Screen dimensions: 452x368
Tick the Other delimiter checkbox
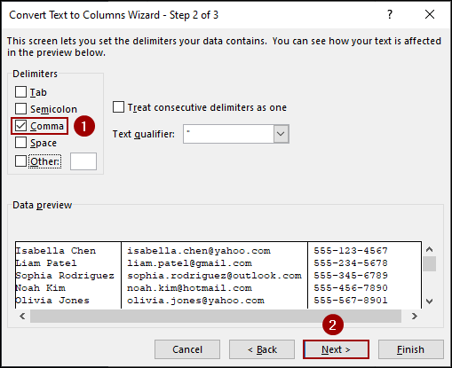point(20,161)
